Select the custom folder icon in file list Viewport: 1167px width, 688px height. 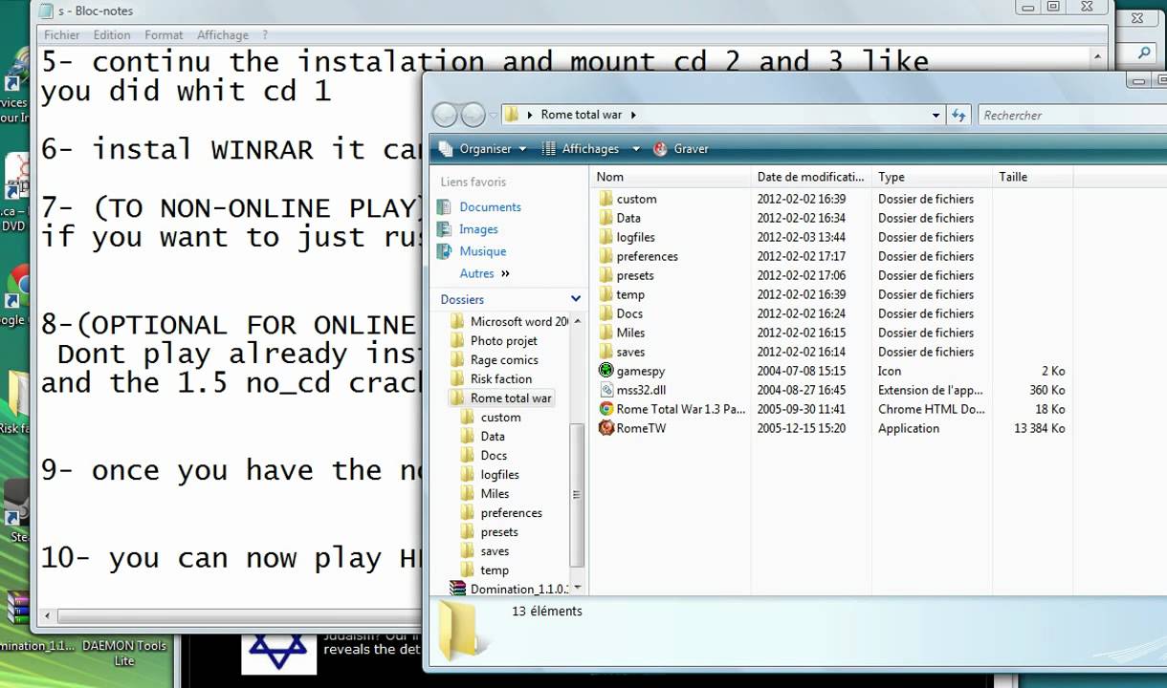pos(606,199)
